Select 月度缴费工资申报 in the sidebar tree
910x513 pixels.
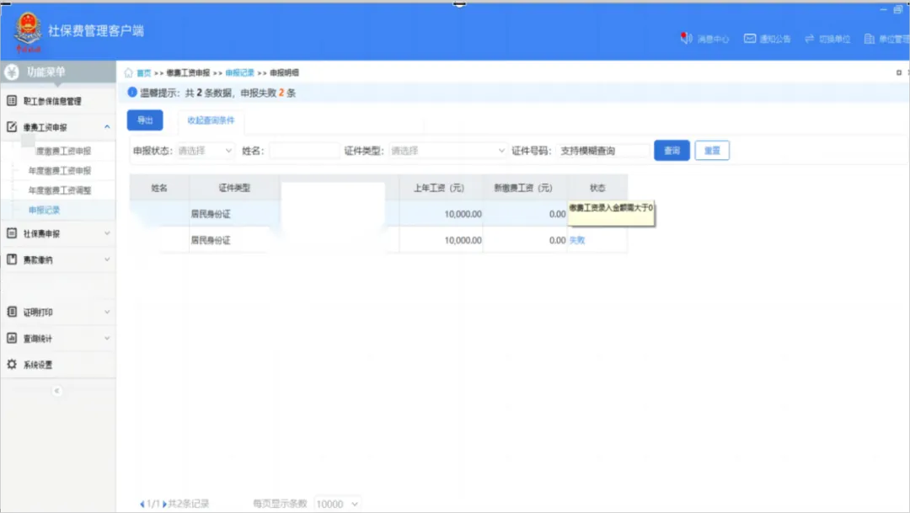coord(62,151)
